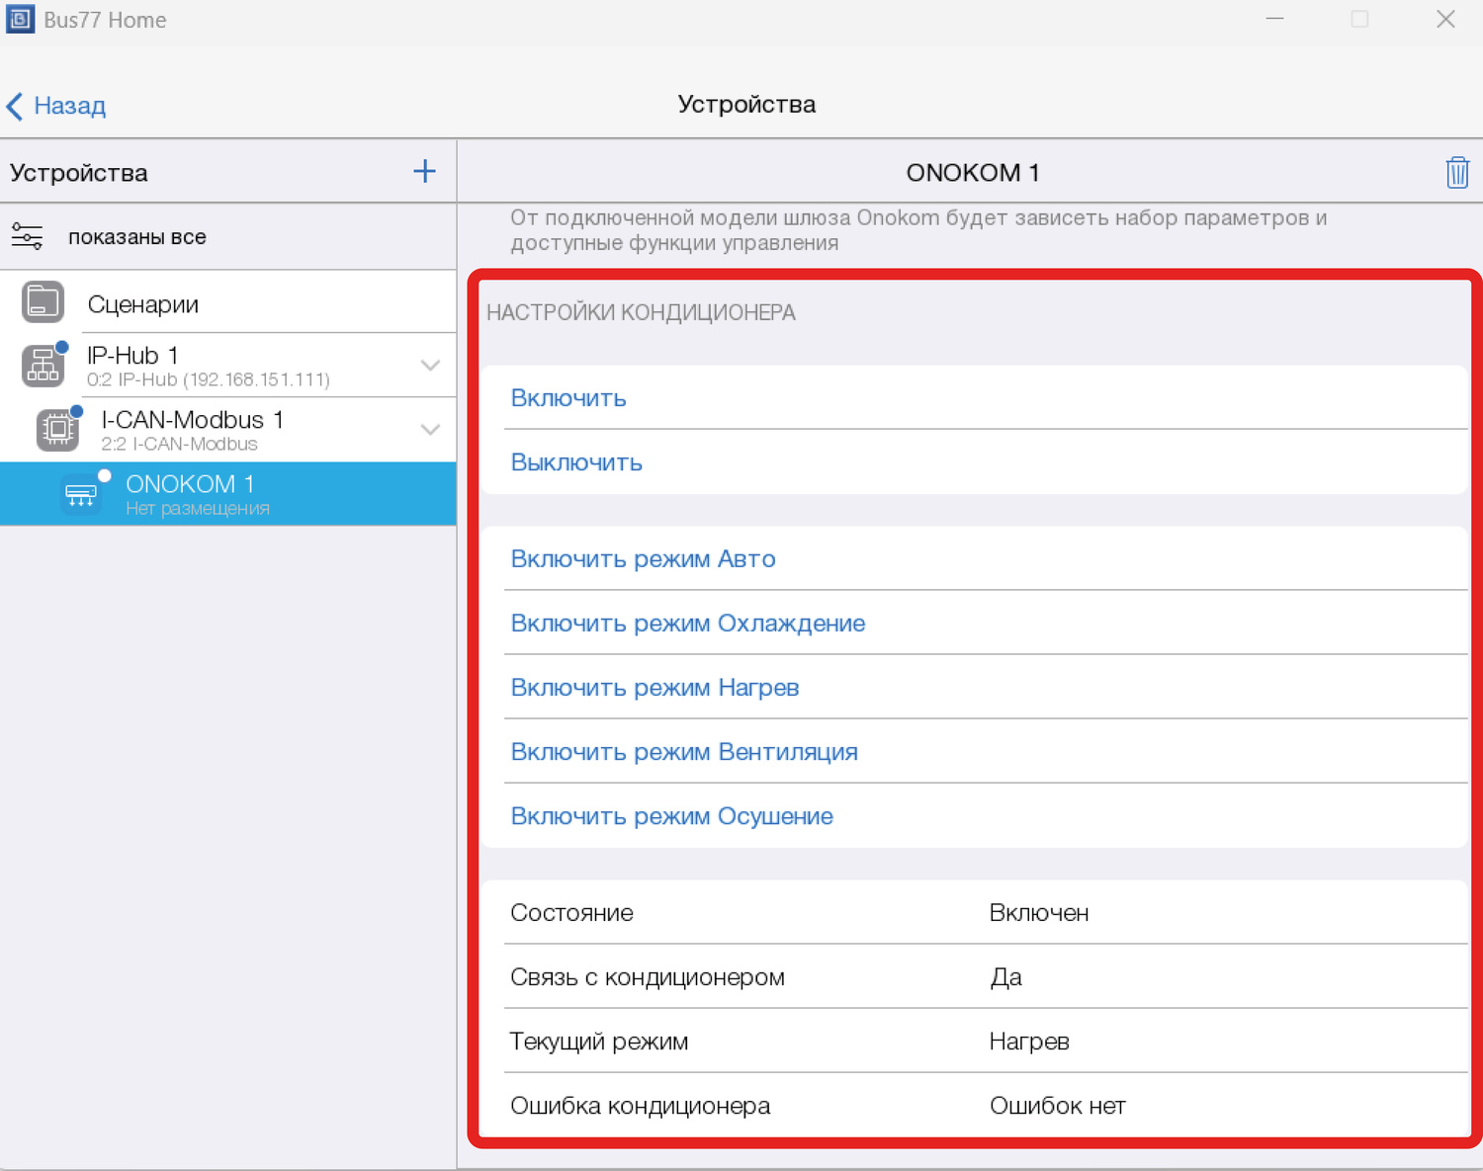The width and height of the screenshot is (1483, 1171).
Task: Collapse the IP-Hub 1 tree chevron
Action: [x=430, y=366]
